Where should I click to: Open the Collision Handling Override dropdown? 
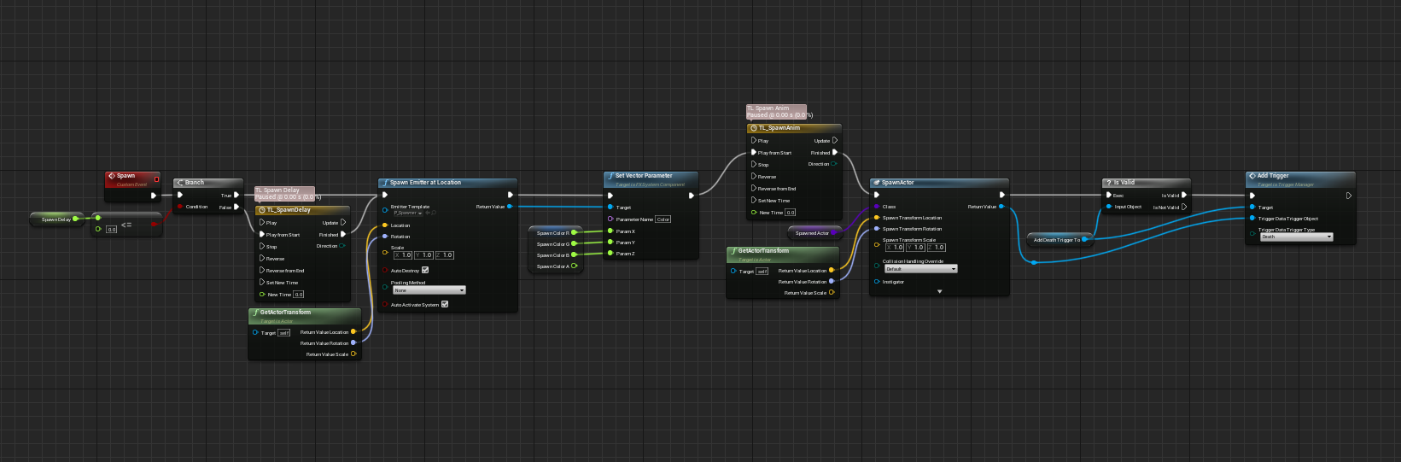tap(920, 269)
